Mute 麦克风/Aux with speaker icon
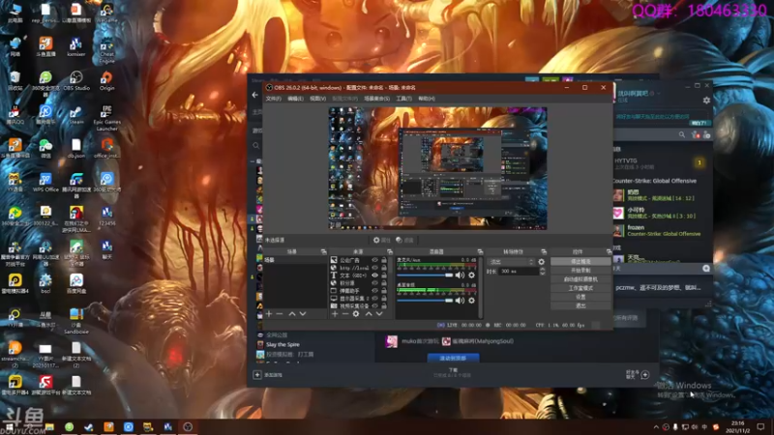Screen dimensions: 774x435 [x=460, y=275]
